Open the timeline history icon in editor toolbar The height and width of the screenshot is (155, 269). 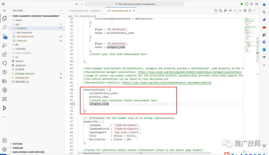[216, 11]
